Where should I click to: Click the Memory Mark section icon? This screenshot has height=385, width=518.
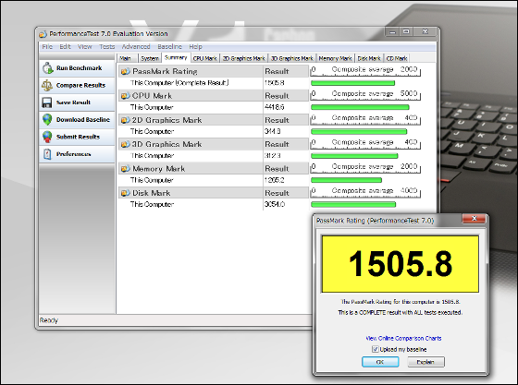pos(125,168)
